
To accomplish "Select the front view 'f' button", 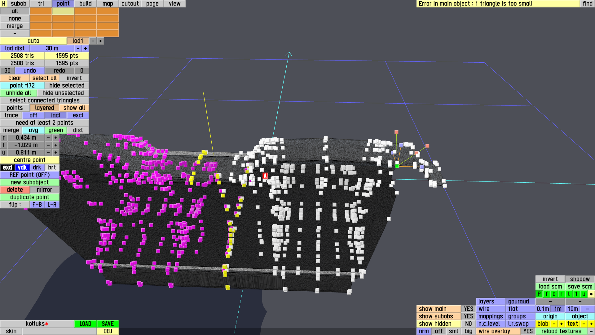I will [546, 294].
